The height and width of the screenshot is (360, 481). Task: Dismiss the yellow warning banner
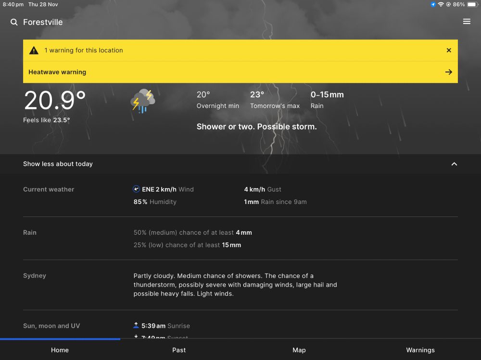tap(448, 50)
